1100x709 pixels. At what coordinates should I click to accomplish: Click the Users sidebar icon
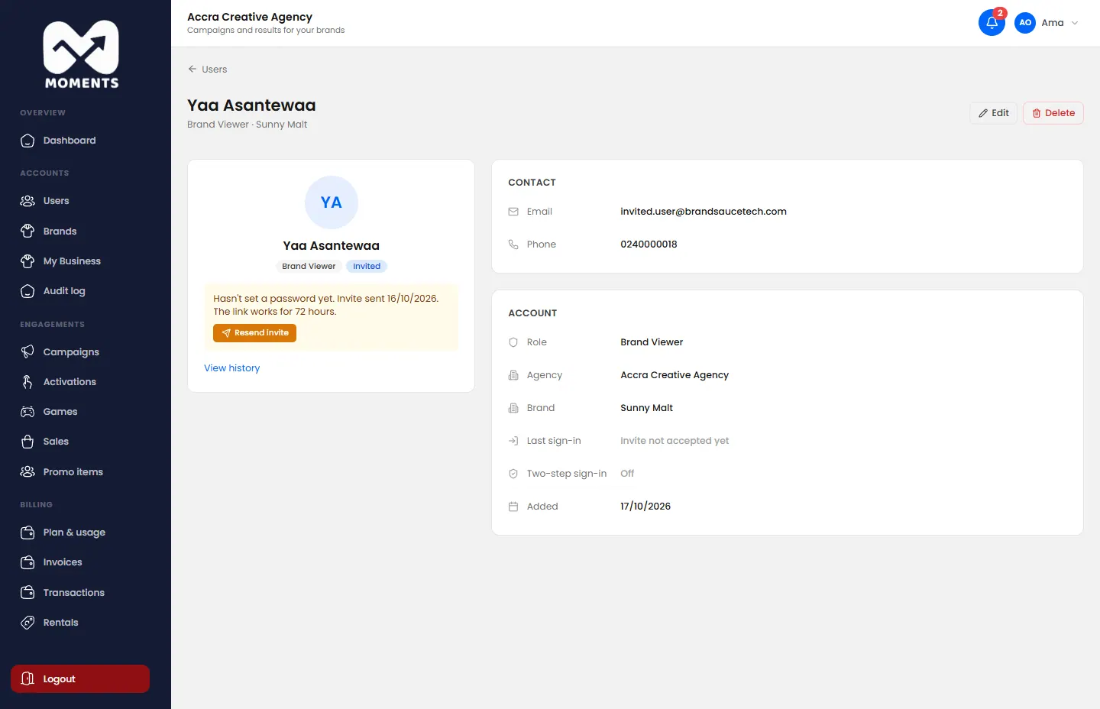(x=27, y=201)
